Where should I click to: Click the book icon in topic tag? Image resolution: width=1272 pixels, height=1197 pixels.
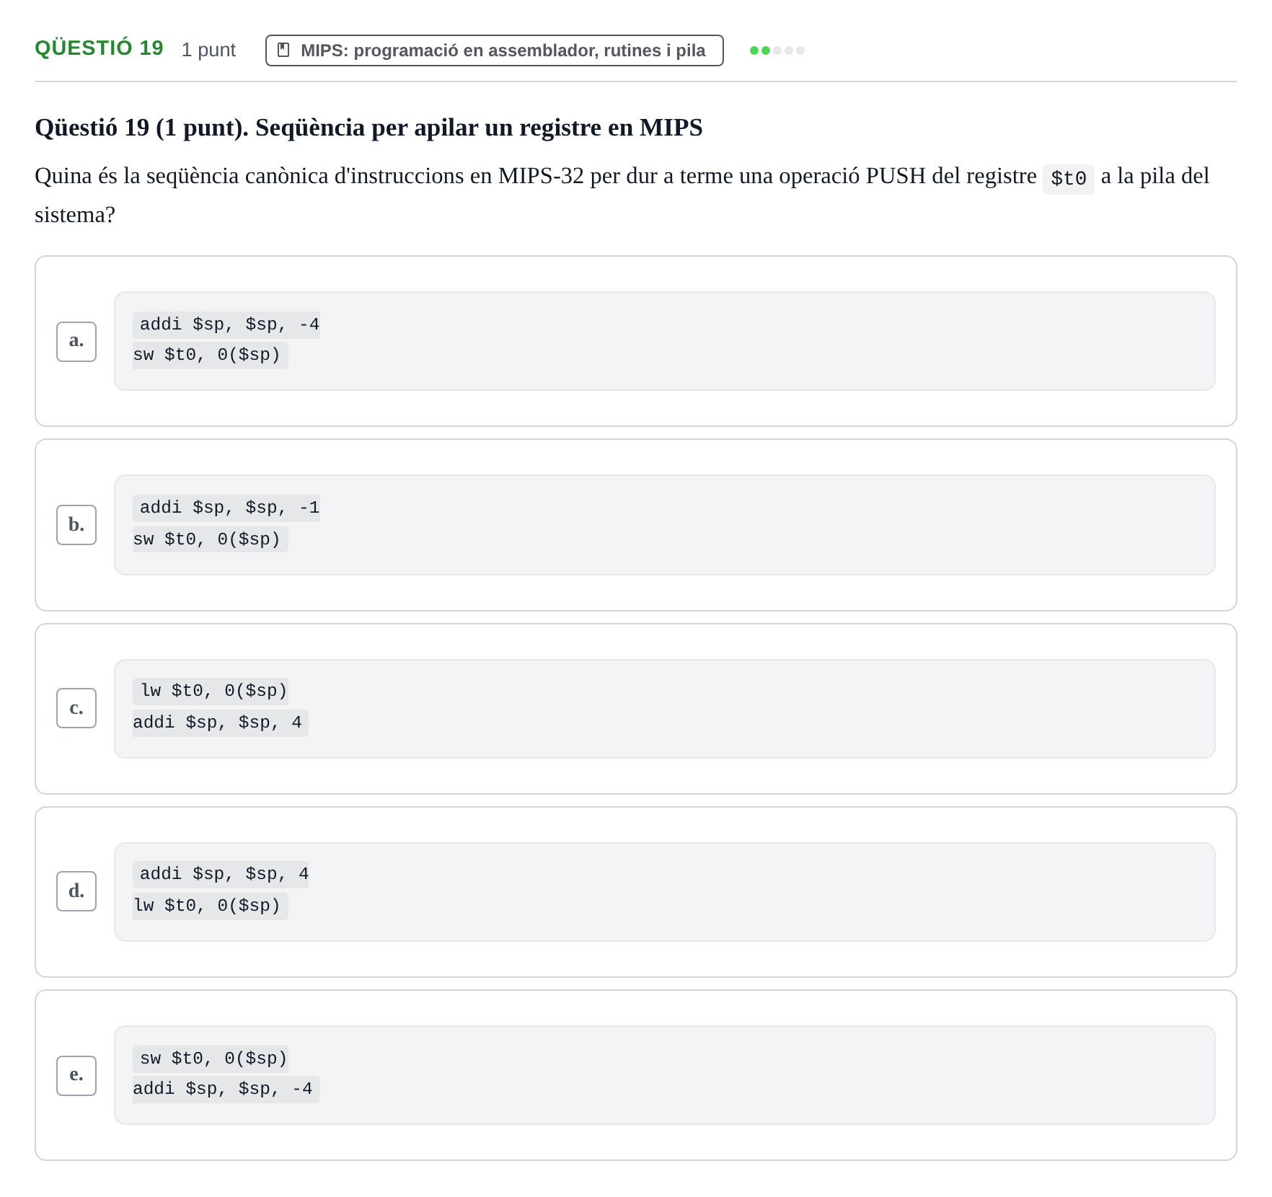coord(283,50)
